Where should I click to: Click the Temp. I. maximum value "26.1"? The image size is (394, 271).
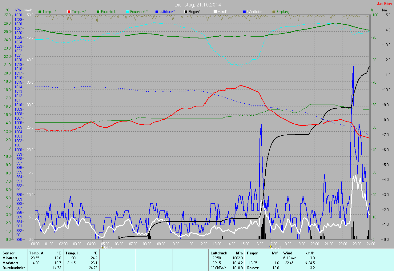point(94,263)
